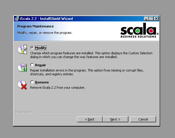Viewport: 175px width, 138px height.
Task: Select the Remove radio button
Action: (32, 82)
